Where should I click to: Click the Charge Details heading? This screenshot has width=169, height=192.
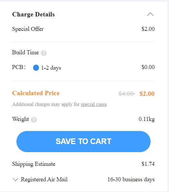click(34, 14)
